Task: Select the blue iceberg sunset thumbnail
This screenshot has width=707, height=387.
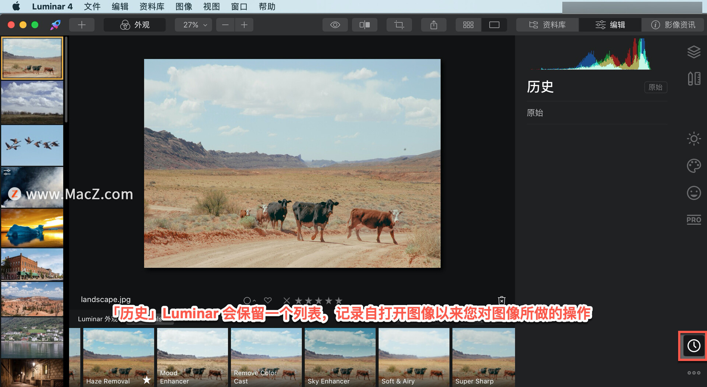Action: (x=32, y=228)
